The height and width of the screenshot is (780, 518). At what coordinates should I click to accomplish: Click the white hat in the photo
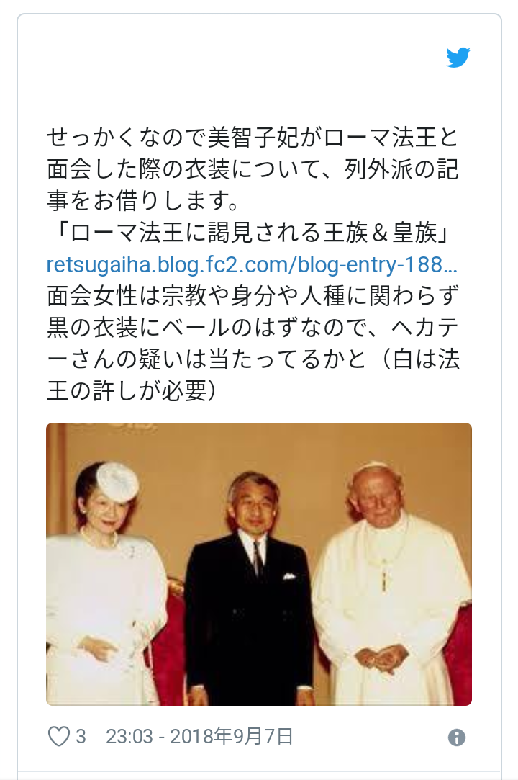click(117, 483)
